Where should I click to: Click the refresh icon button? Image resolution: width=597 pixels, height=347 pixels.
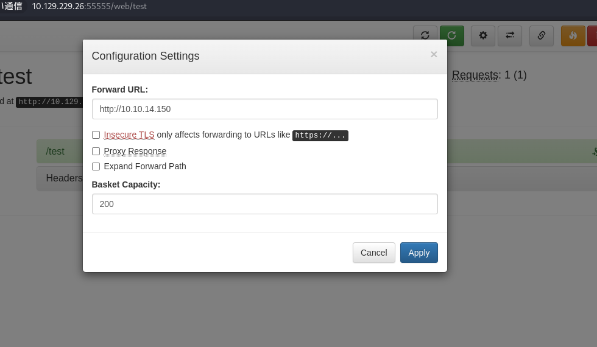425,36
